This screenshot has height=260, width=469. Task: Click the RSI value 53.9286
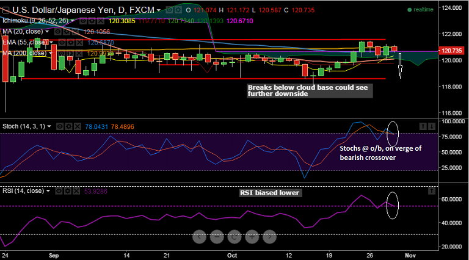pos(95,191)
